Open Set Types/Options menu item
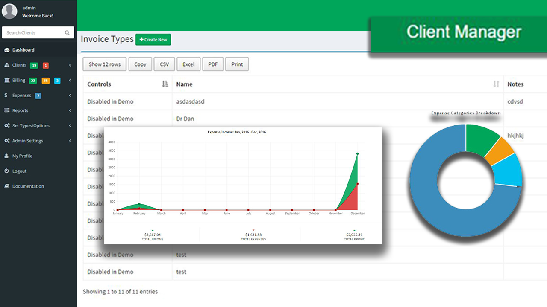The width and height of the screenshot is (547, 307). point(31,126)
